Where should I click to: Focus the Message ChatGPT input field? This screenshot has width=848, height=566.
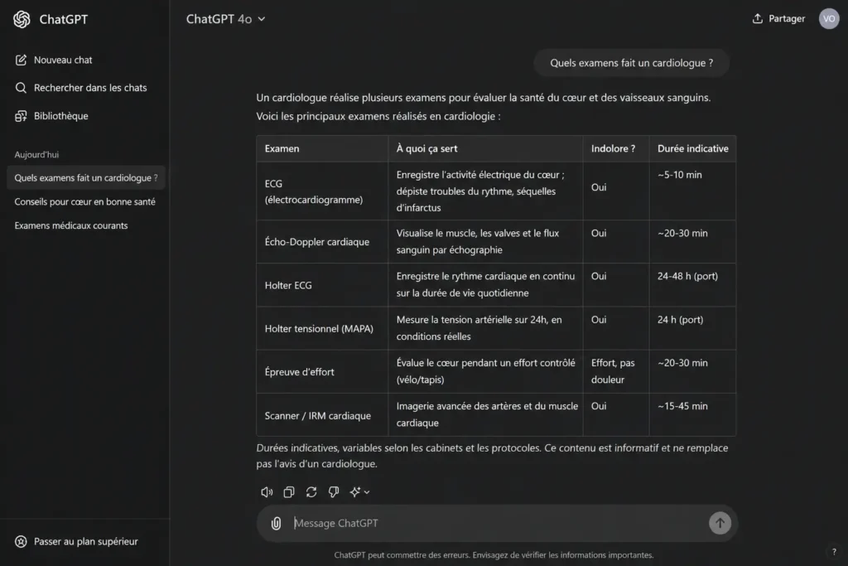pyautogui.click(x=498, y=523)
